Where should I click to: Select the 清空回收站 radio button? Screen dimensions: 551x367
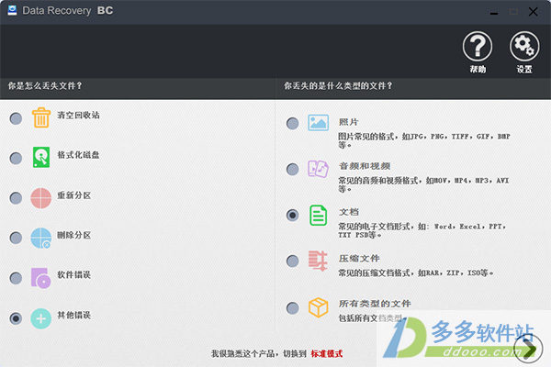click(x=16, y=118)
